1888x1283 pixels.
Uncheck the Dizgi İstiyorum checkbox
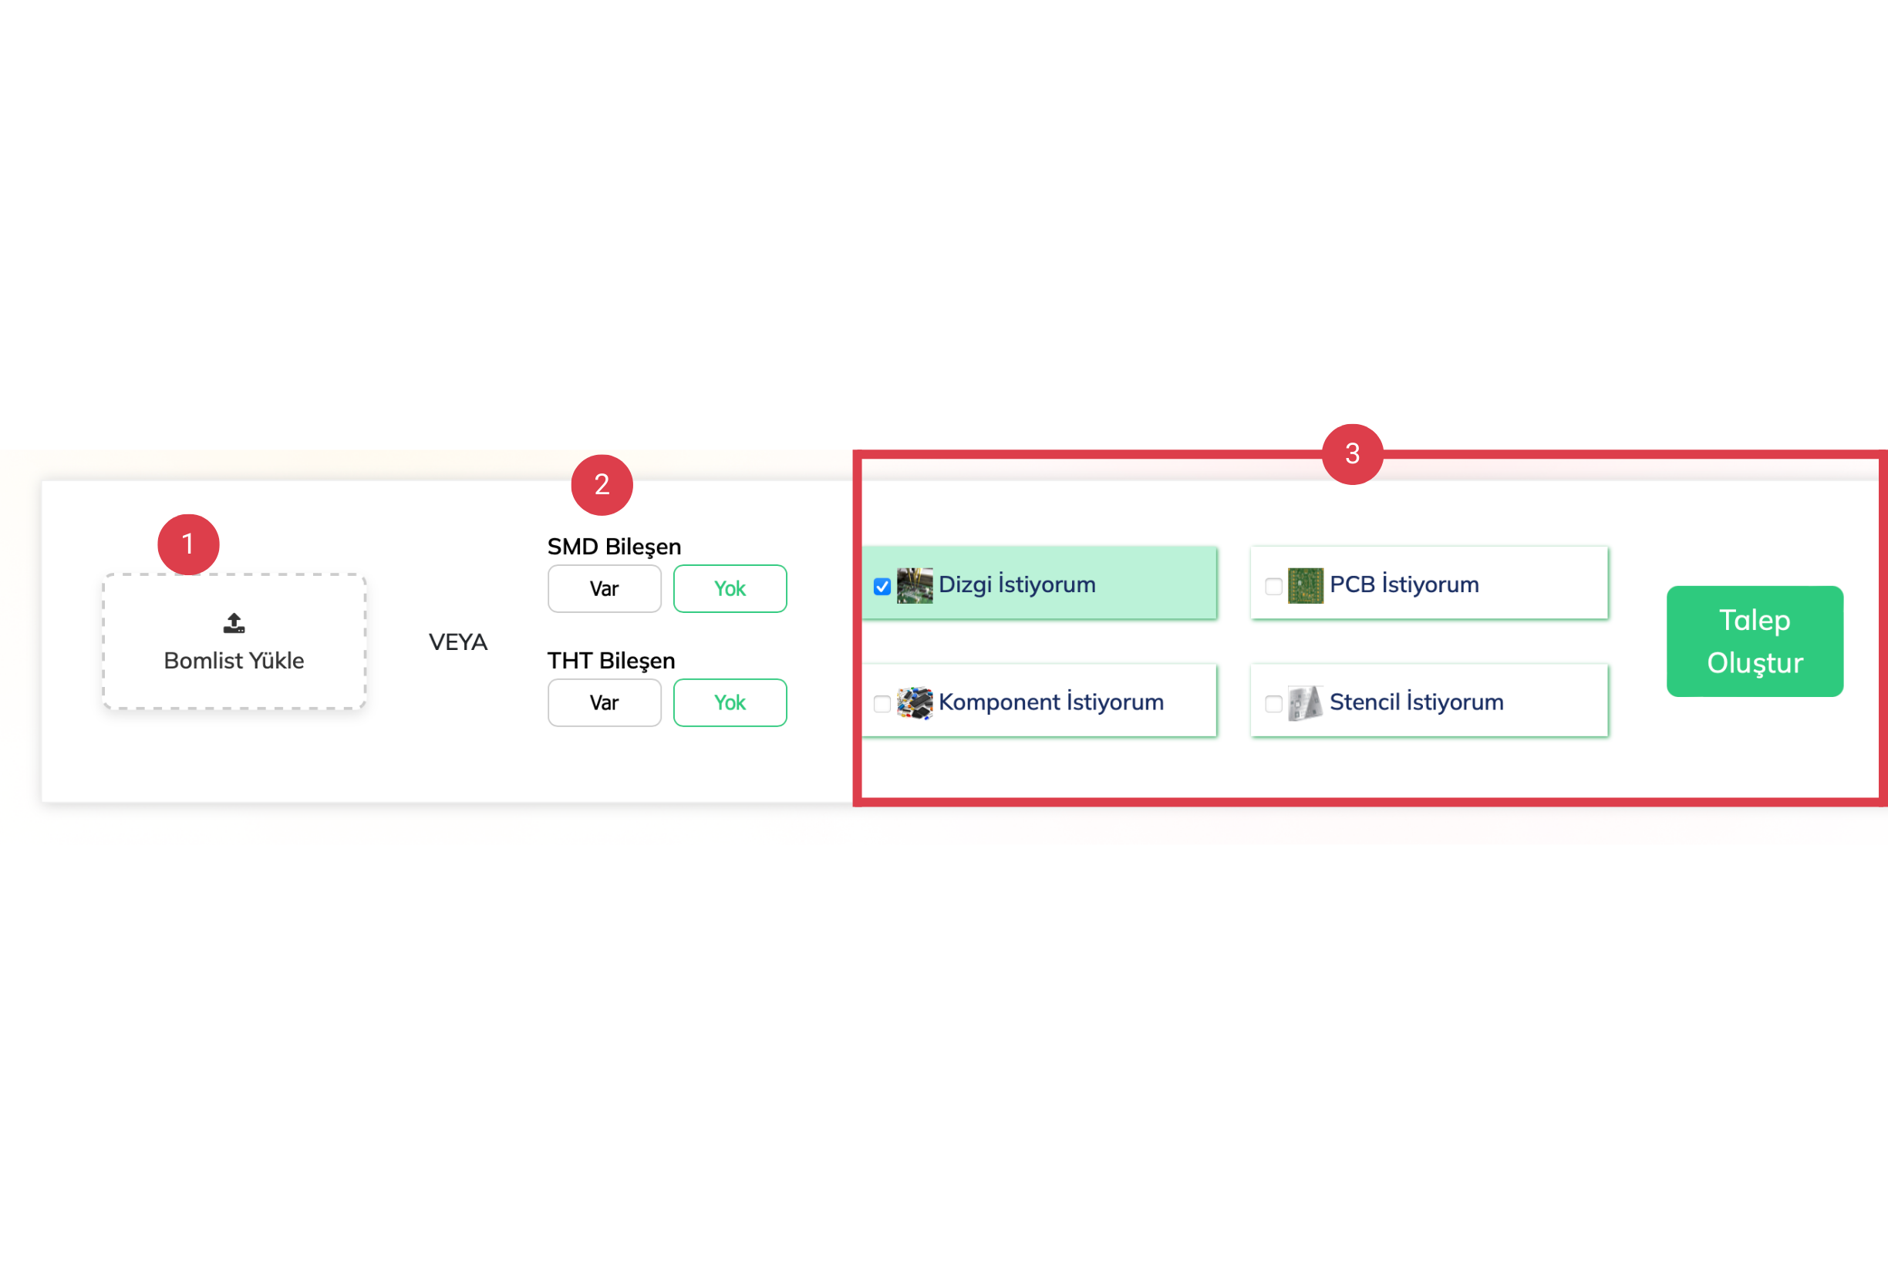coord(882,586)
